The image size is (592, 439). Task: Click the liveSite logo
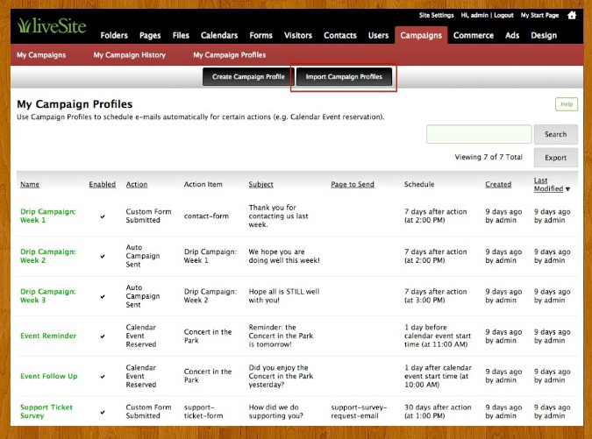[52, 25]
